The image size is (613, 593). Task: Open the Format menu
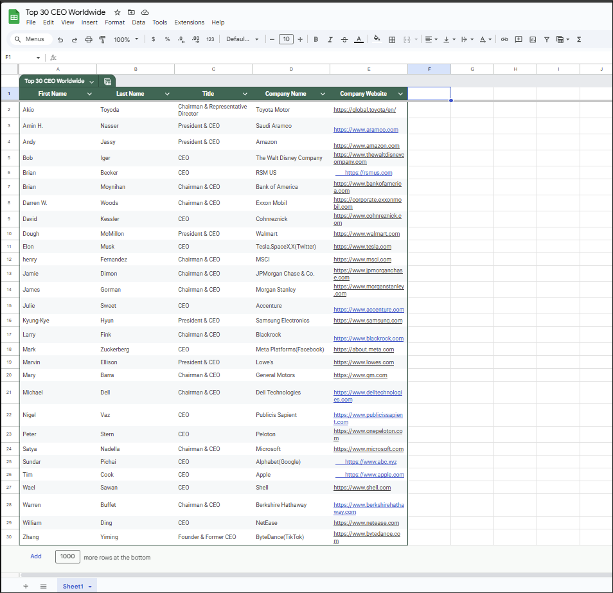pyautogui.click(x=114, y=22)
